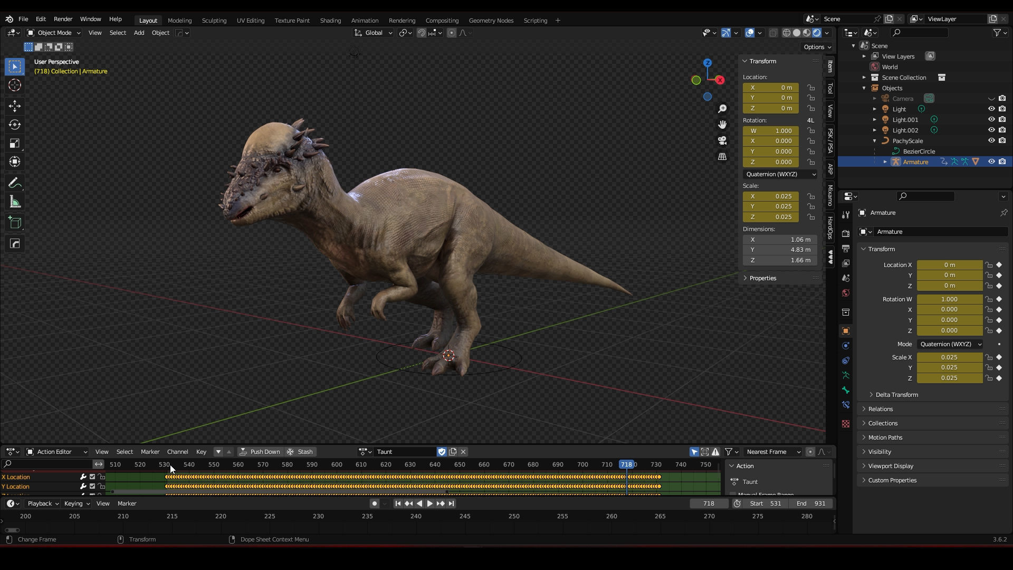Image resolution: width=1013 pixels, height=570 pixels.
Task: Switch to the Sculpting workspace tab
Action: [214, 20]
